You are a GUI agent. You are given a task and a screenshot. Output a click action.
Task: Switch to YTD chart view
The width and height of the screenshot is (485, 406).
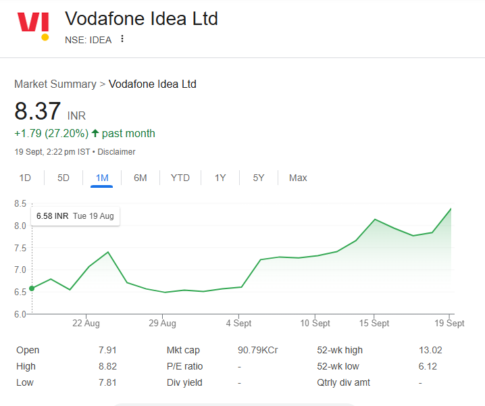pyautogui.click(x=180, y=178)
